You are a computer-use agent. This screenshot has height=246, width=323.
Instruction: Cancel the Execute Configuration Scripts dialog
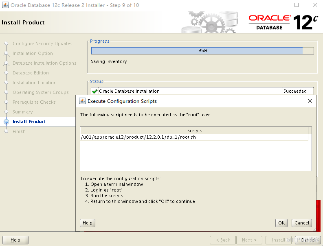pos(301,223)
